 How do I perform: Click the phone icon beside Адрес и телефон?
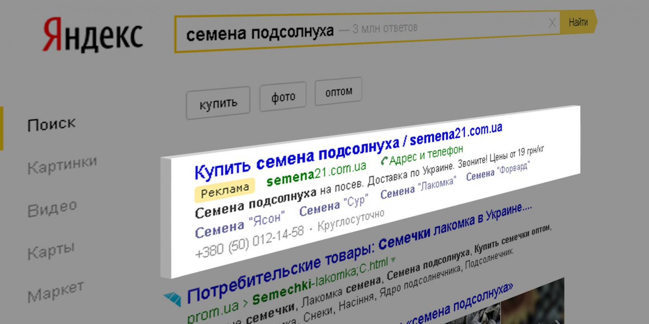(x=384, y=161)
